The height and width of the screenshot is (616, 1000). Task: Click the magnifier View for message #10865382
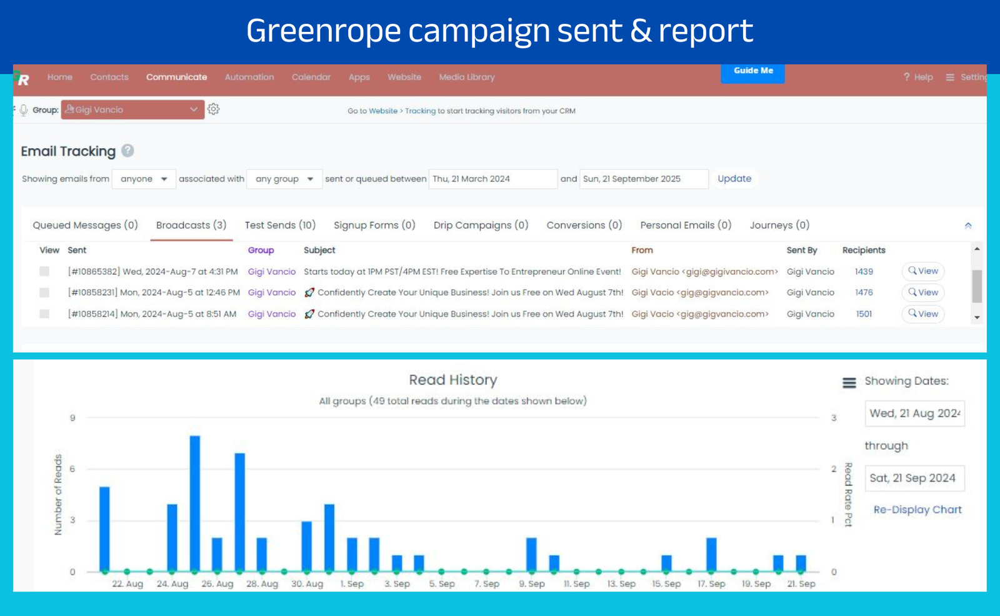pyautogui.click(x=922, y=271)
